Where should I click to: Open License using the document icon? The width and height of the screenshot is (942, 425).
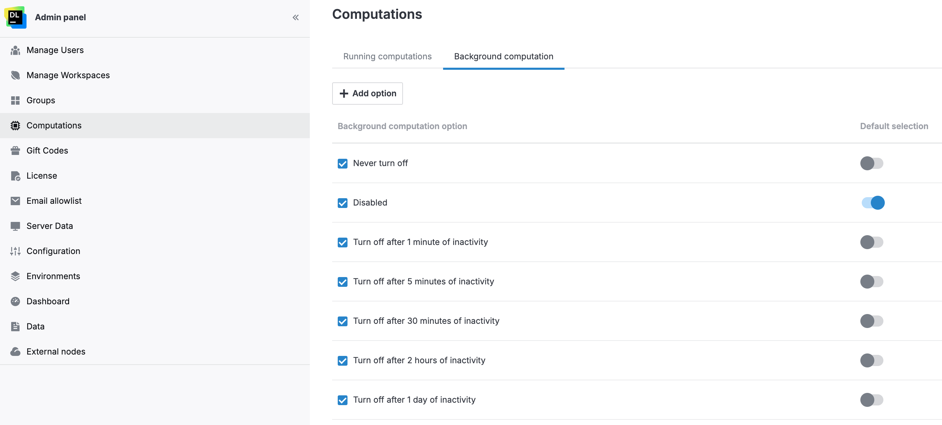tap(15, 176)
